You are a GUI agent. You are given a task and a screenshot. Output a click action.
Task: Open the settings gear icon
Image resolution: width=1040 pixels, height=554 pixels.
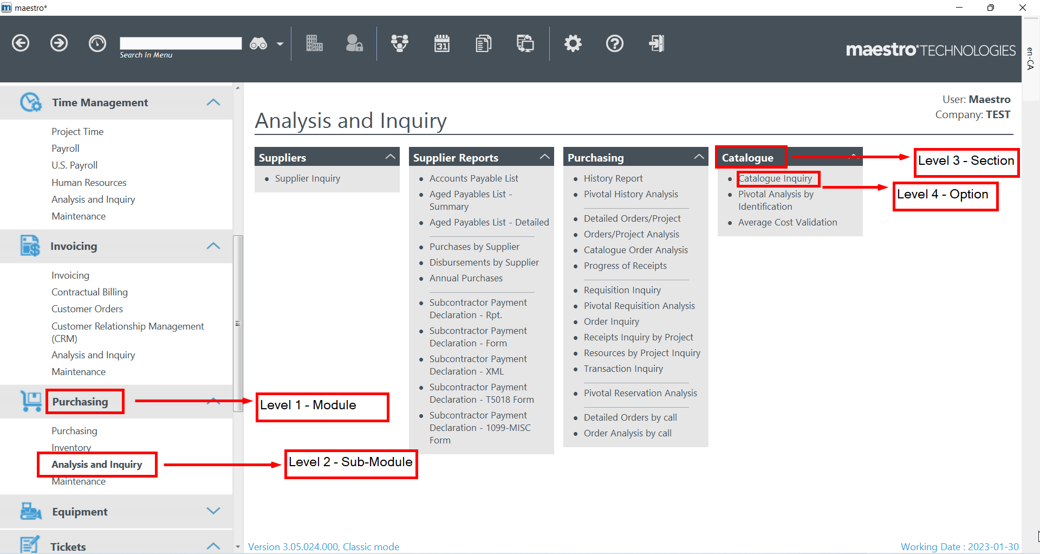(573, 43)
